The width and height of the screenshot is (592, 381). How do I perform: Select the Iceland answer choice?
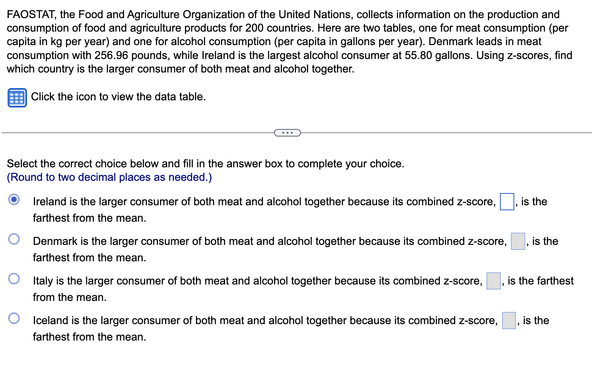click(x=14, y=318)
